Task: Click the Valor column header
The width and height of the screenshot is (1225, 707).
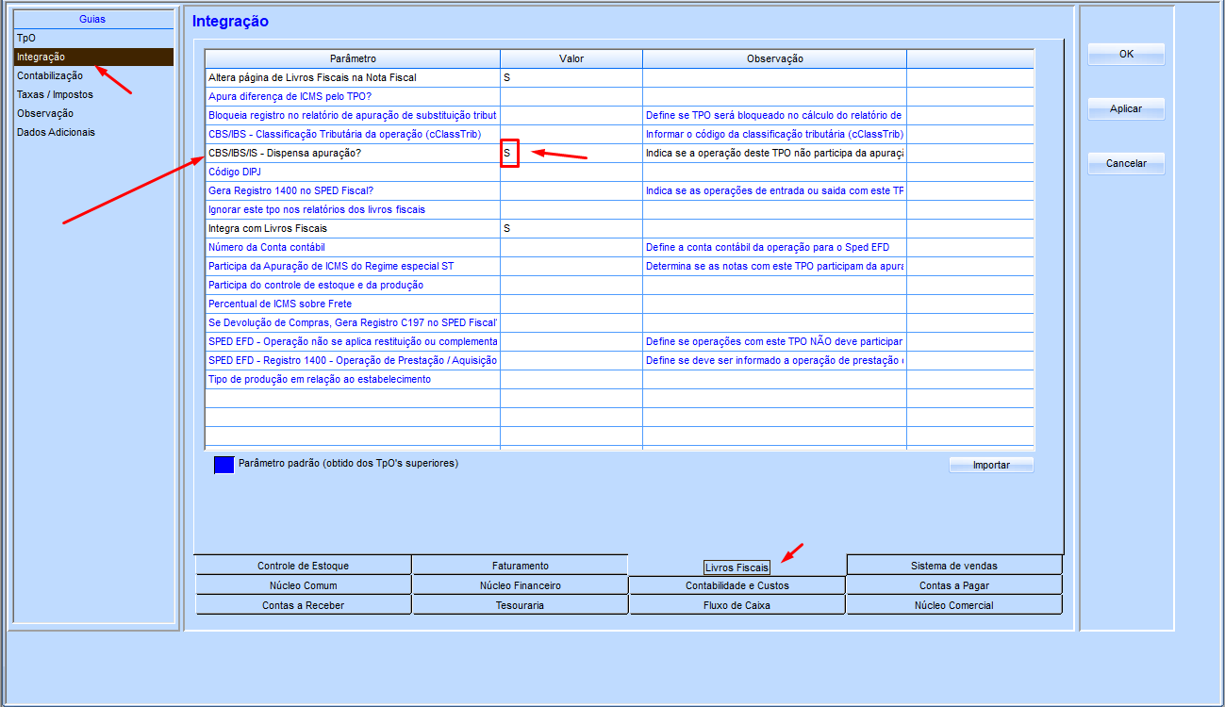Action: tap(571, 58)
